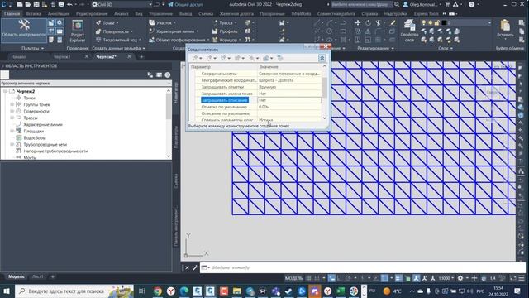Click the command line input field
Screen dimensions: 529x298
pyautogui.click(x=362, y=267)
